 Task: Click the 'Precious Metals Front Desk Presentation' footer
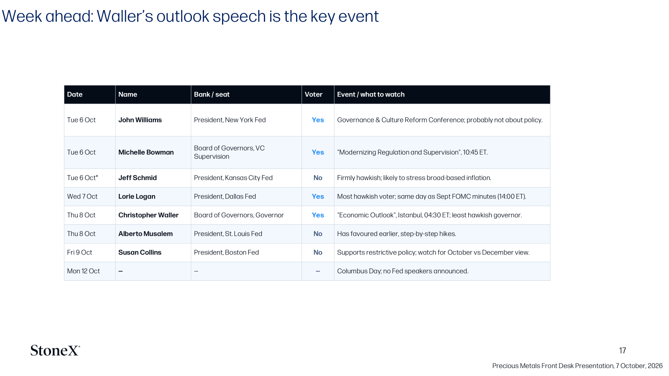577,366
